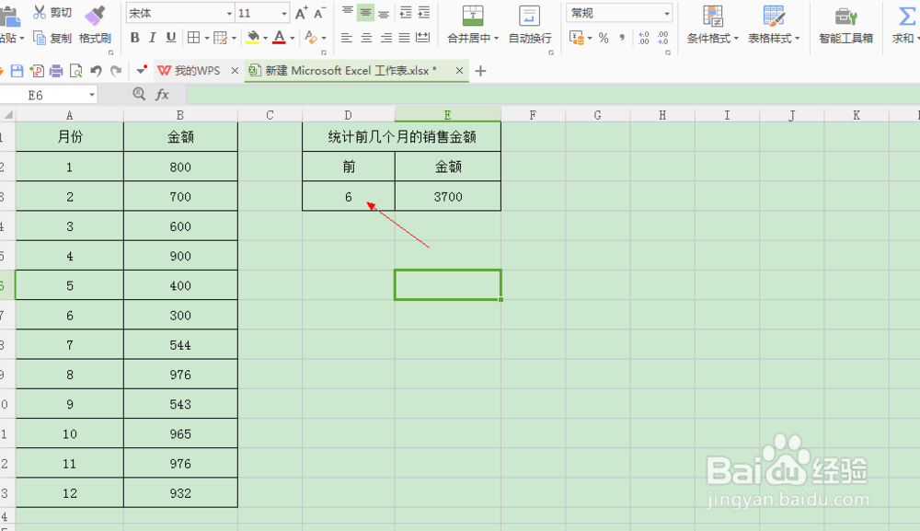Screen dimensions: 920x531
Task: Save the workbook with floppy icon
Action: 17,71
